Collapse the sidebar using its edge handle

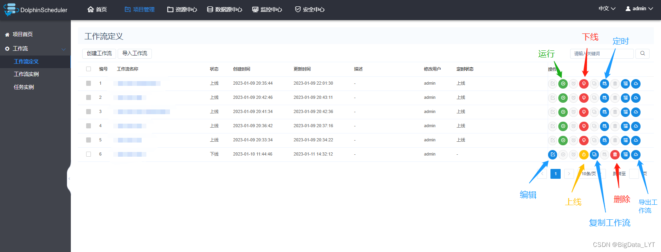point(69,179)
